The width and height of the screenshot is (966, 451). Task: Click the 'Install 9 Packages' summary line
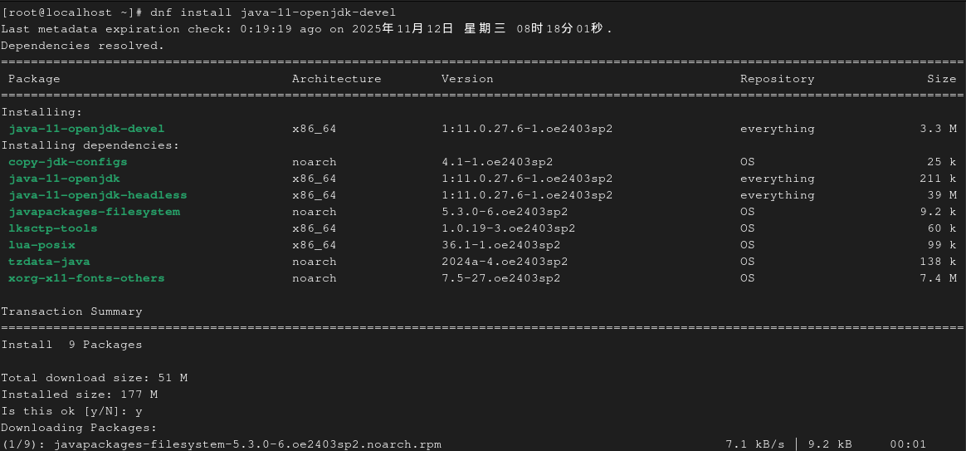coord(71,345)
